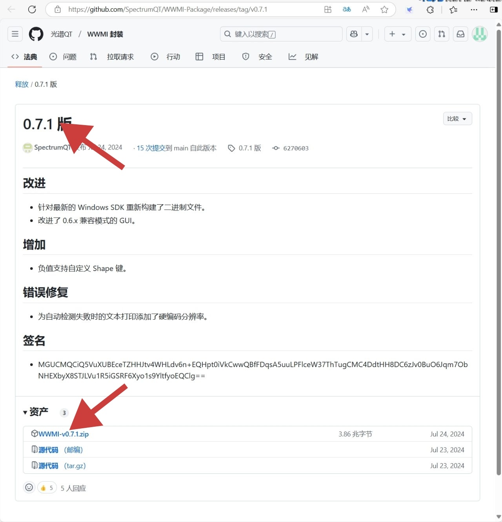Open the 释放 releases breadcrumb link
This screenshot has height=522, width=502.
[x=22, y=84]
